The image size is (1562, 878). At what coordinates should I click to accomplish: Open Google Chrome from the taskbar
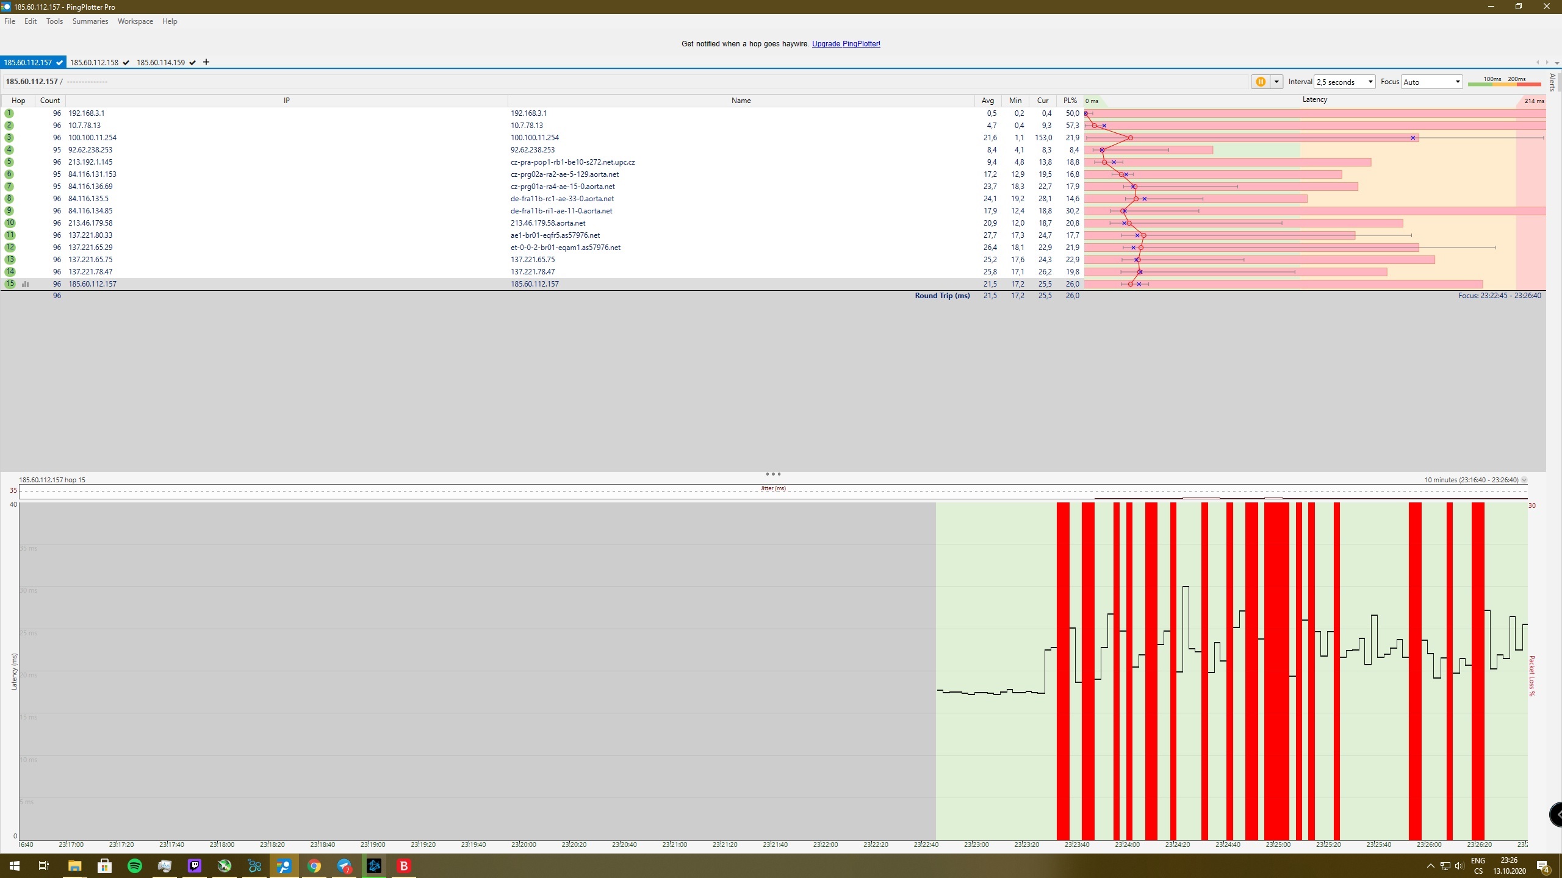[314, 866]
